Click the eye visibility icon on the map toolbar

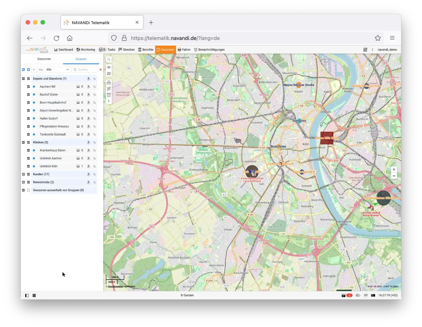pos(109,67)
